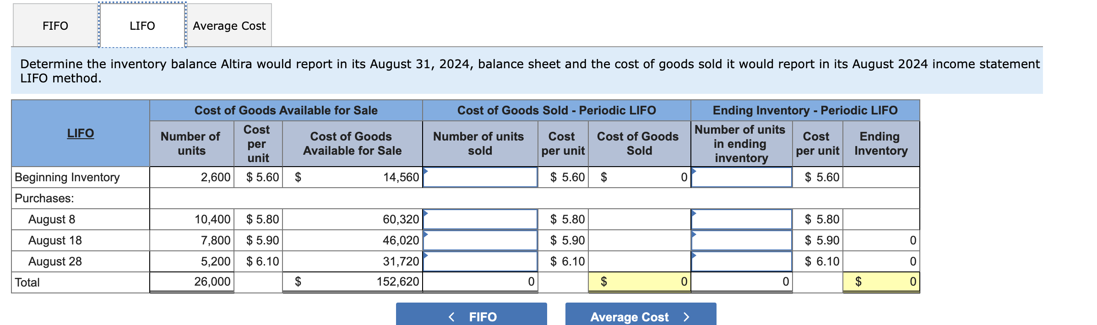Click the 60,320 August 8 cost value
This screenshot has height=325, width=1097.
tap(401, 219)
